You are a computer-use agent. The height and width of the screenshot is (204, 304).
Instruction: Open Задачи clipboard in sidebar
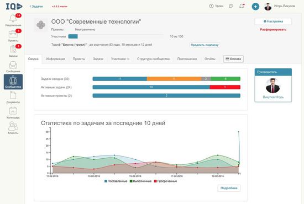(x=13, y=51)
